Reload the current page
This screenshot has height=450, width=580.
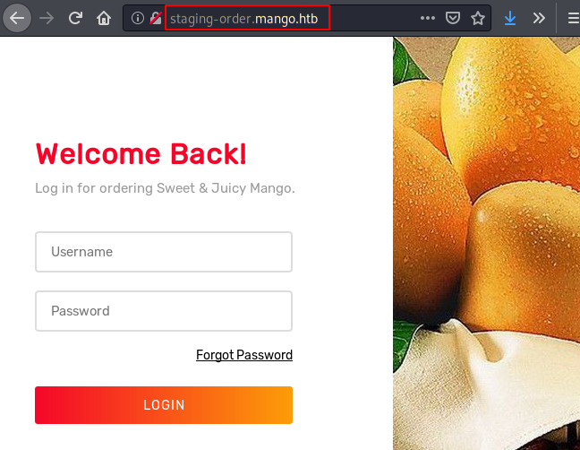click(75, 18)
